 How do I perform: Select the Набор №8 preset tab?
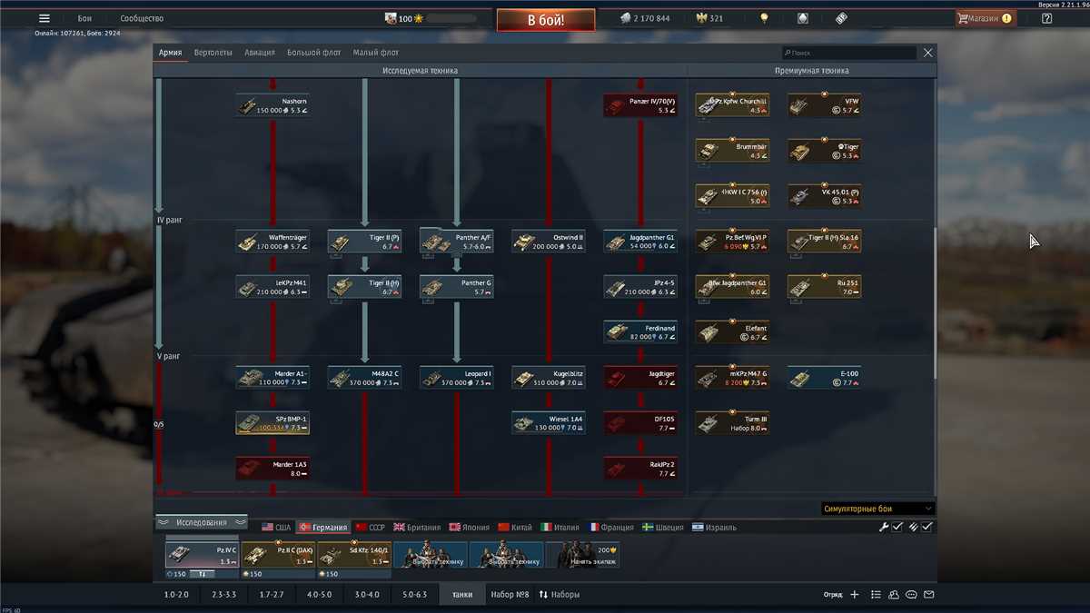510,595
